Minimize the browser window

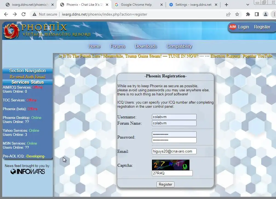(x=257, y=2)
